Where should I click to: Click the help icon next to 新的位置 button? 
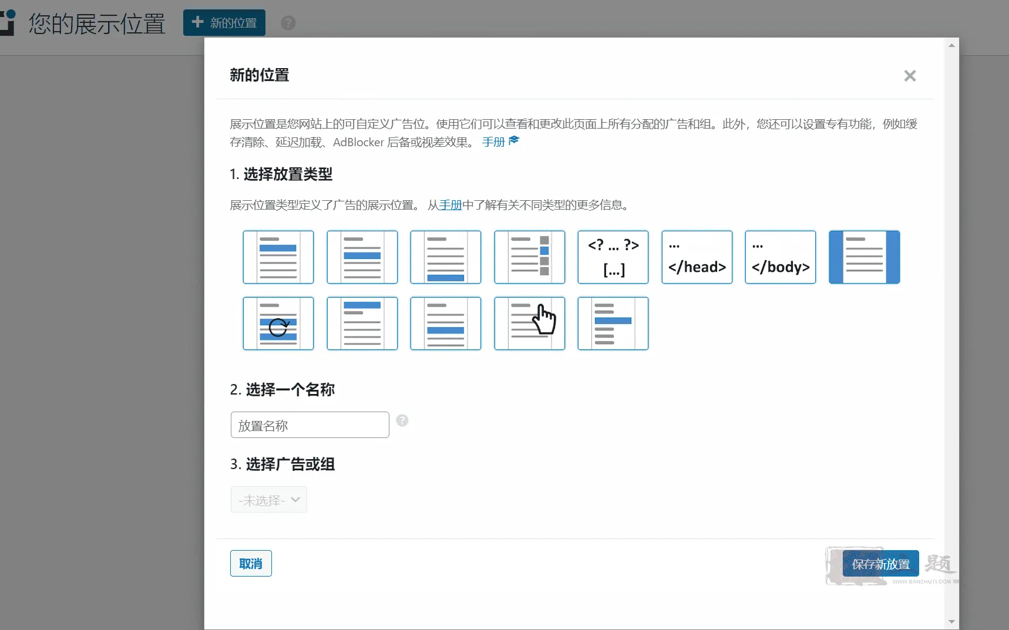[288, 23]
